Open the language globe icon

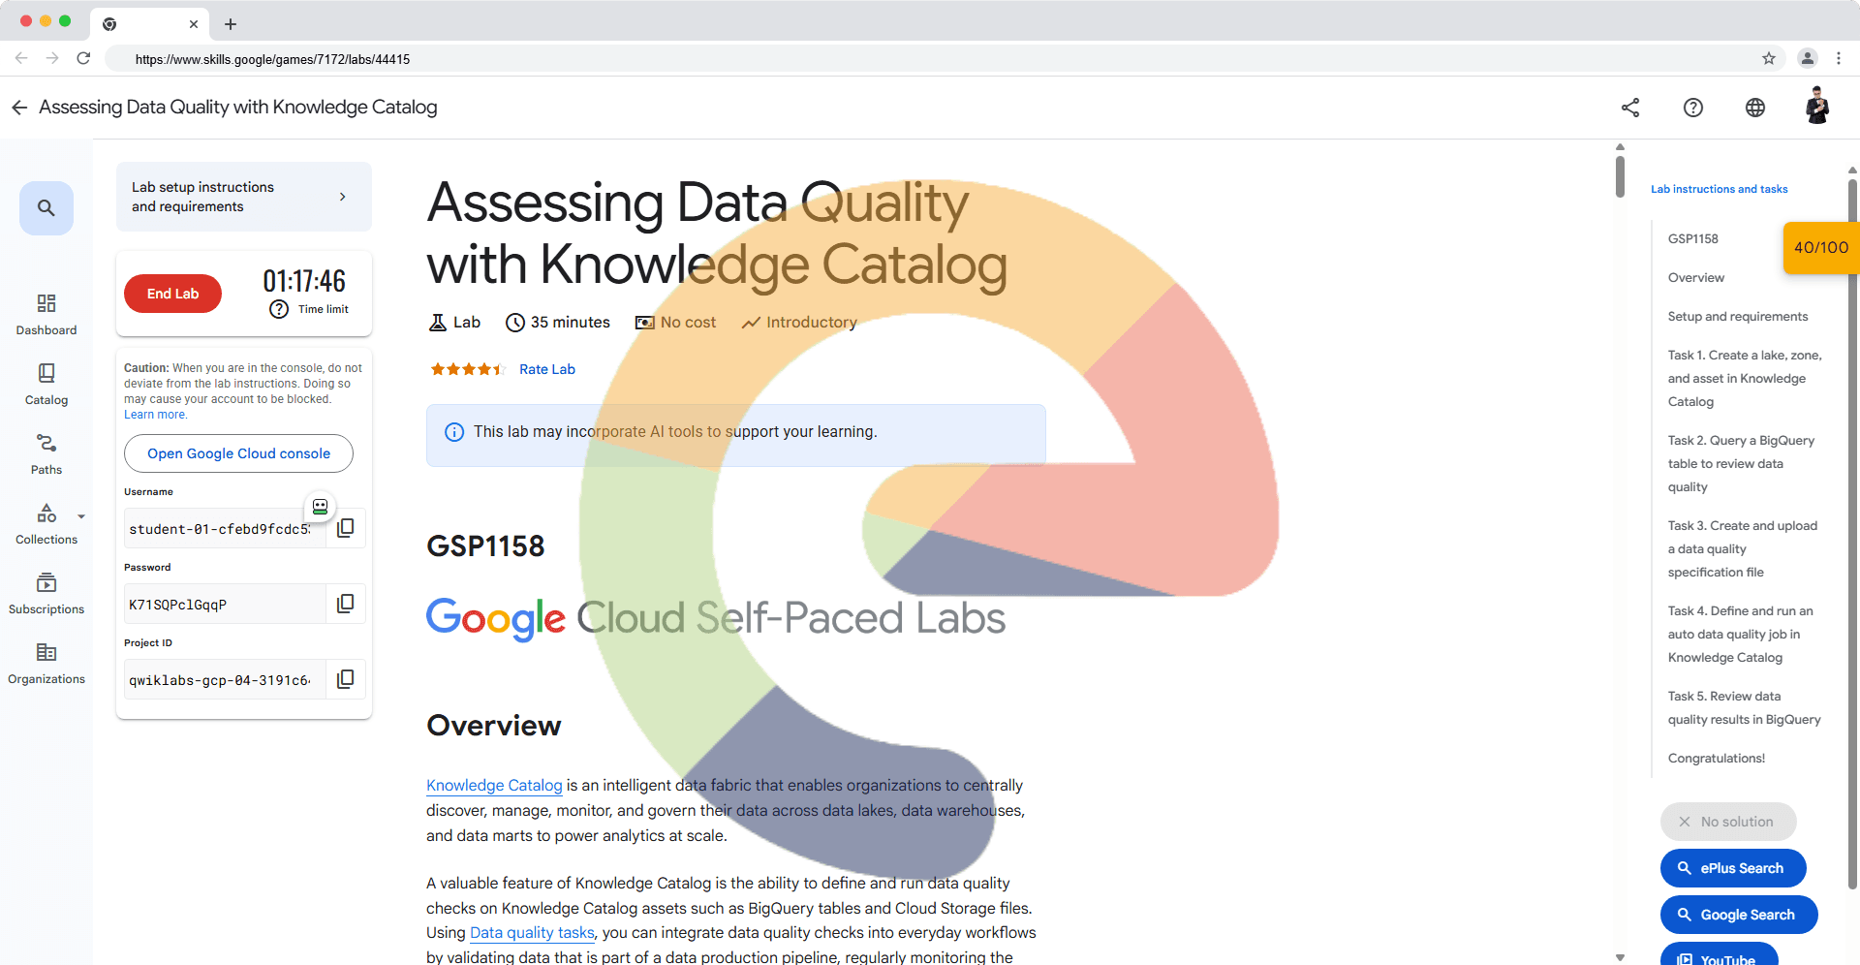click(x=1754, y=108)
